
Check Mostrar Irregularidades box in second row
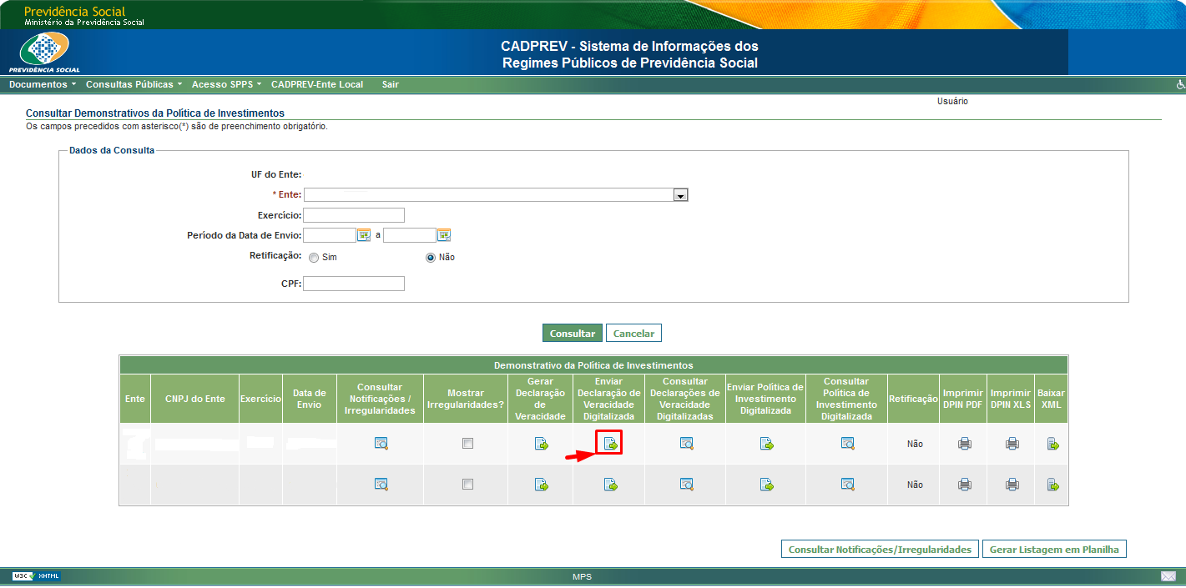click(467, 484)
